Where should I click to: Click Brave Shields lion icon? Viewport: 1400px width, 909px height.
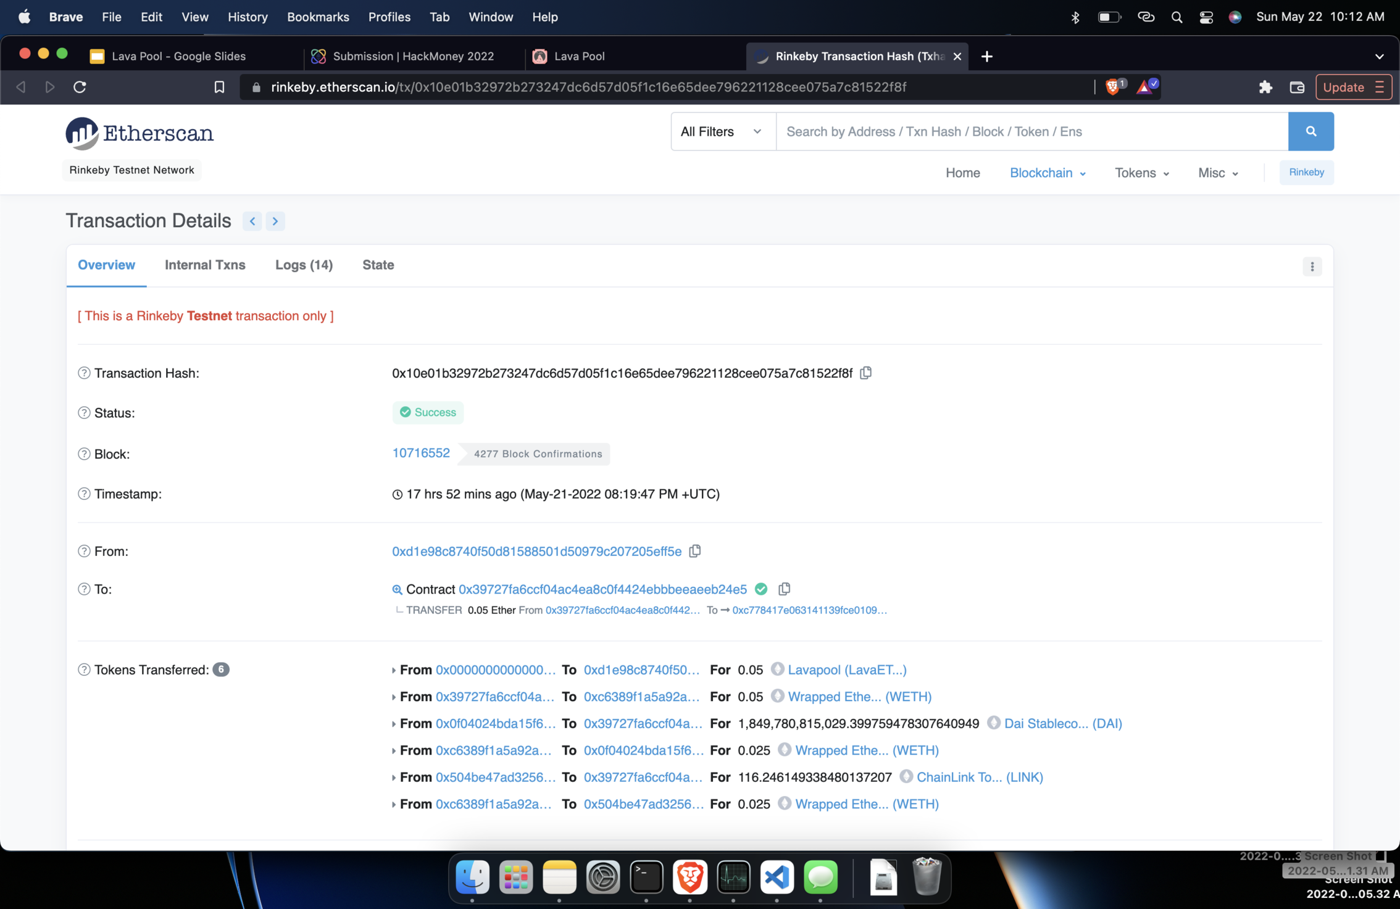coord(1114,87)
